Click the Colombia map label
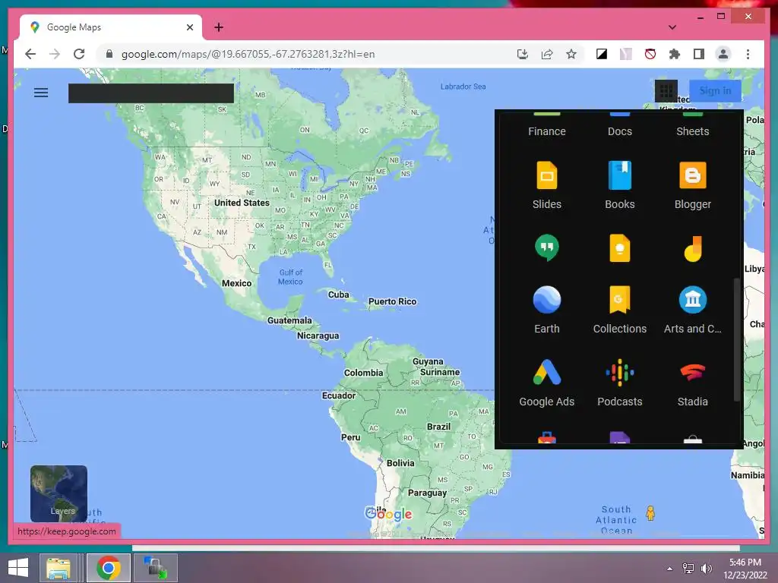 (x=363, y=373)
